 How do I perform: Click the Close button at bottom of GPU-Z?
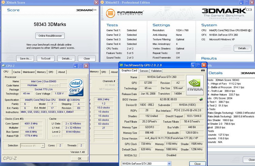(x=197, y=164)
